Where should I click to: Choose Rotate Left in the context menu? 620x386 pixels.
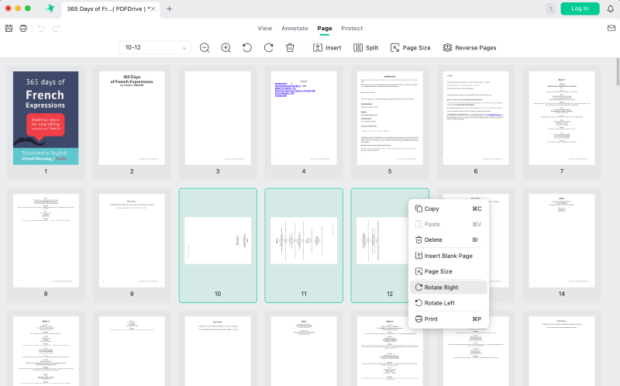[449, 303]
